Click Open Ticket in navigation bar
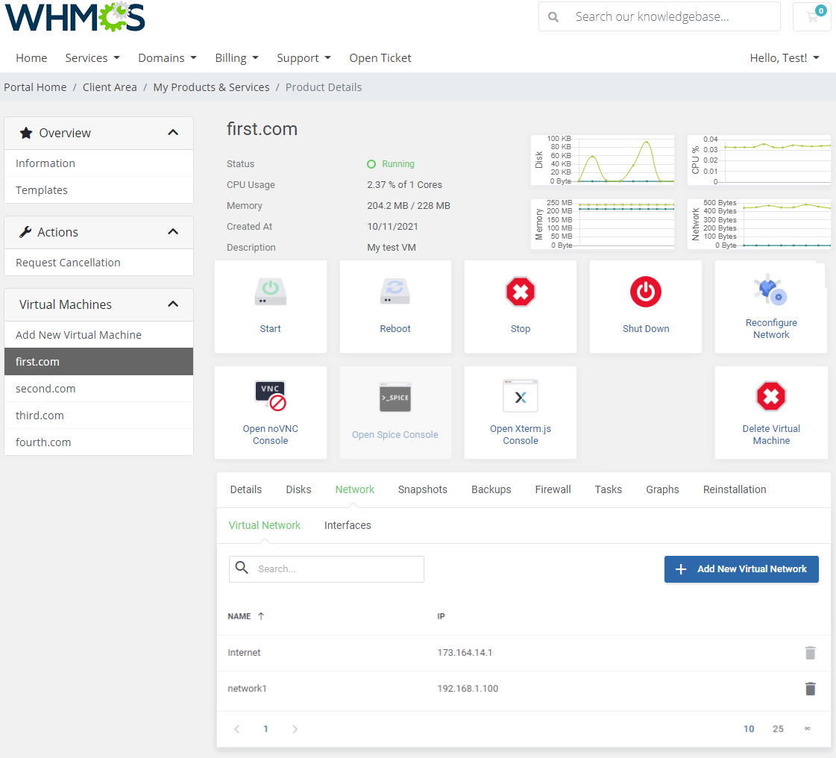 [380, 58]
